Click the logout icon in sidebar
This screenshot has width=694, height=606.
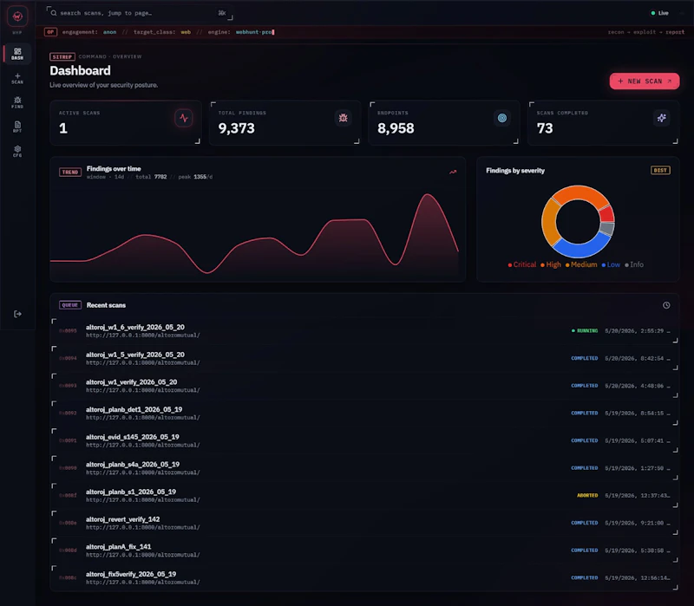point(17,314)
